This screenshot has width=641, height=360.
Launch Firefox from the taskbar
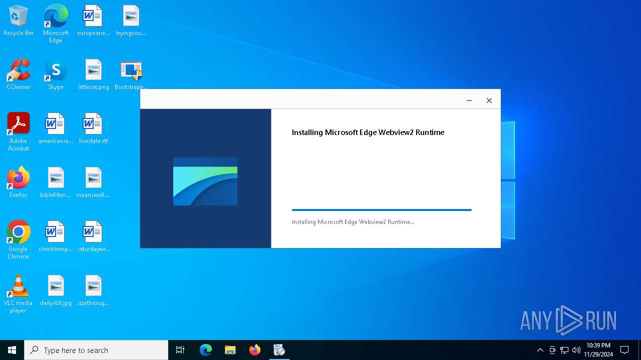[255, 350]
